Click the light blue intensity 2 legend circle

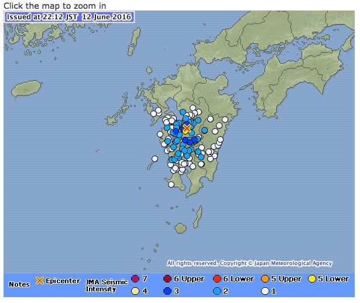(x=217, y=290)
